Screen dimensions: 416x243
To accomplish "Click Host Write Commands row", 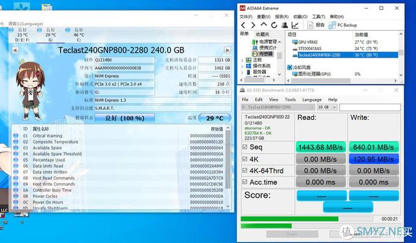I will pyautogui.click(x=119, y=184).
